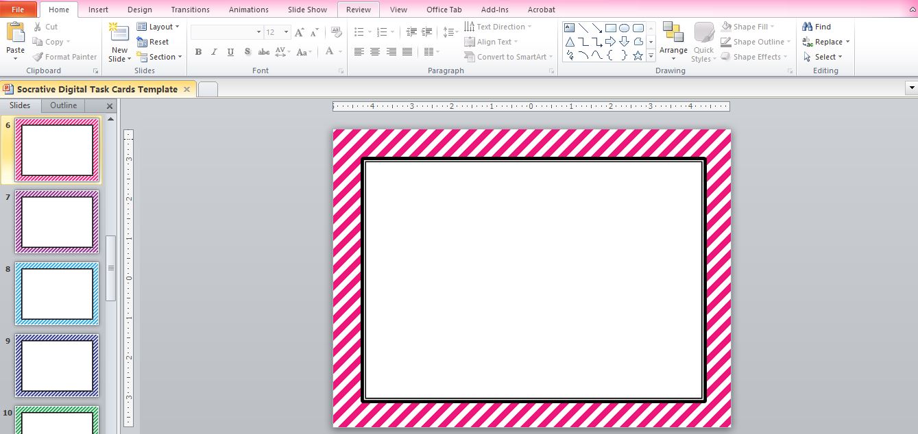Open the Shape Fill dropdown
This screenshot has width=918, height=434.
pyautogui.click(x=756, y=27)
